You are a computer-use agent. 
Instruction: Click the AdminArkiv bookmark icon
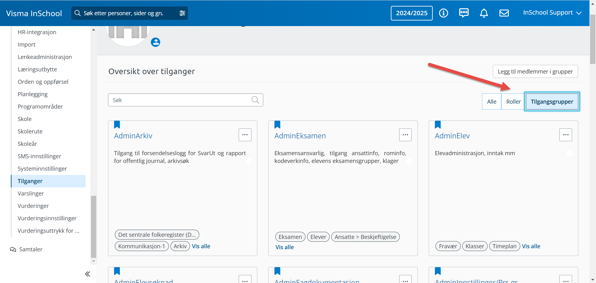117,125
